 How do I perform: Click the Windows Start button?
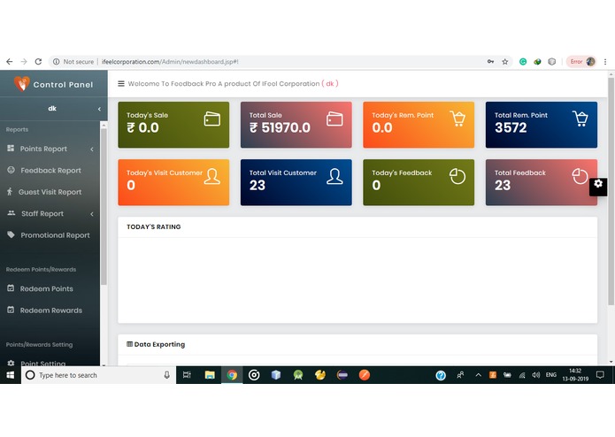click(x=11, y=375)
